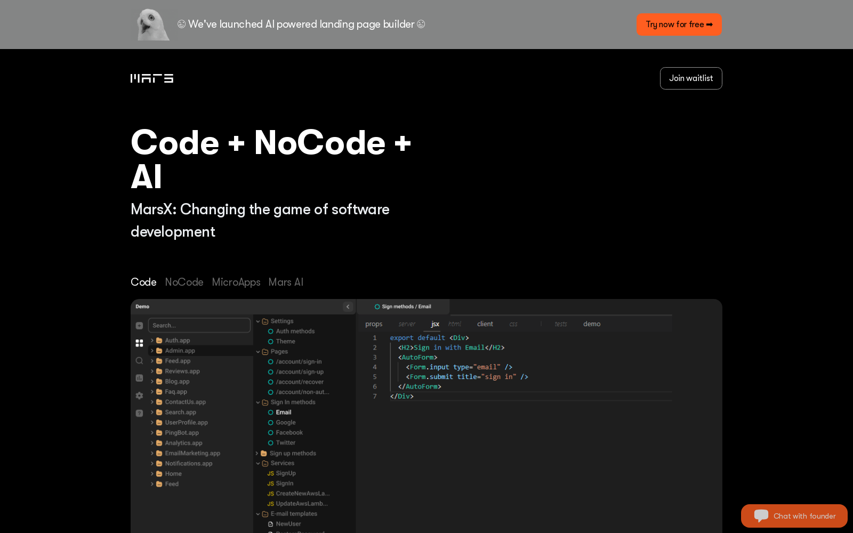Click the question mark help icon
Image resolution: width=853 pixels, height=533 pixels.
point(139,413)
